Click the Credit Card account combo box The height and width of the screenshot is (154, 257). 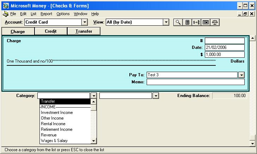[x=56, y=22]
